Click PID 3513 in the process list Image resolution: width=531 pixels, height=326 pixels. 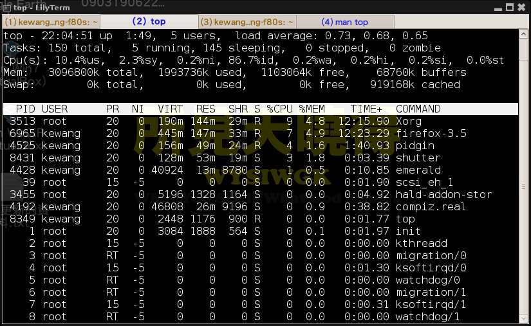(23, 121)
